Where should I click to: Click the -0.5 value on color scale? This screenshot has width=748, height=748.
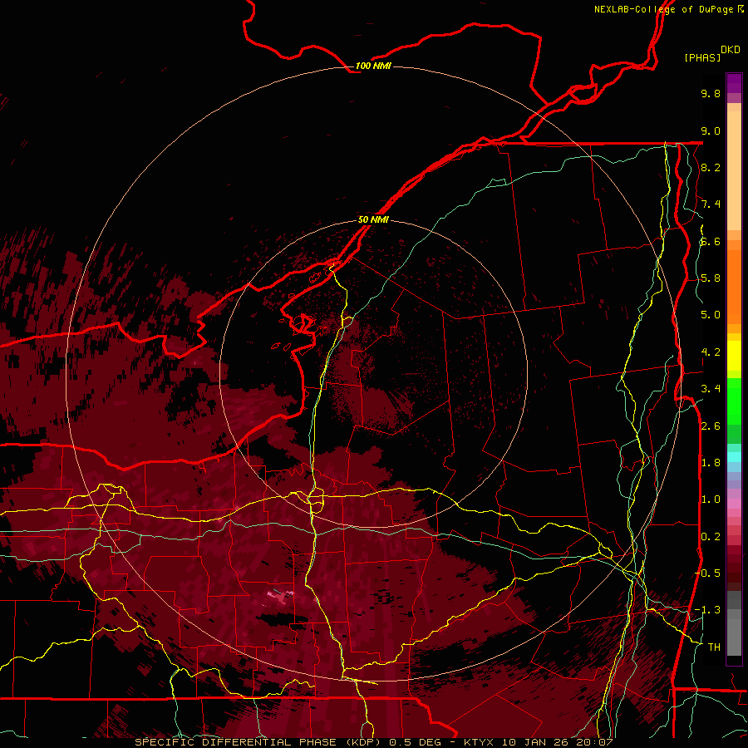(708, 573)
